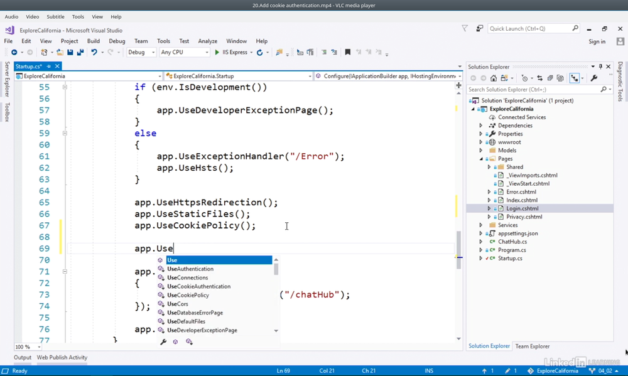628x376 pixels.
Task: Toggle Preview Selected Items in Solution Explorer
Action: [575, 78]
